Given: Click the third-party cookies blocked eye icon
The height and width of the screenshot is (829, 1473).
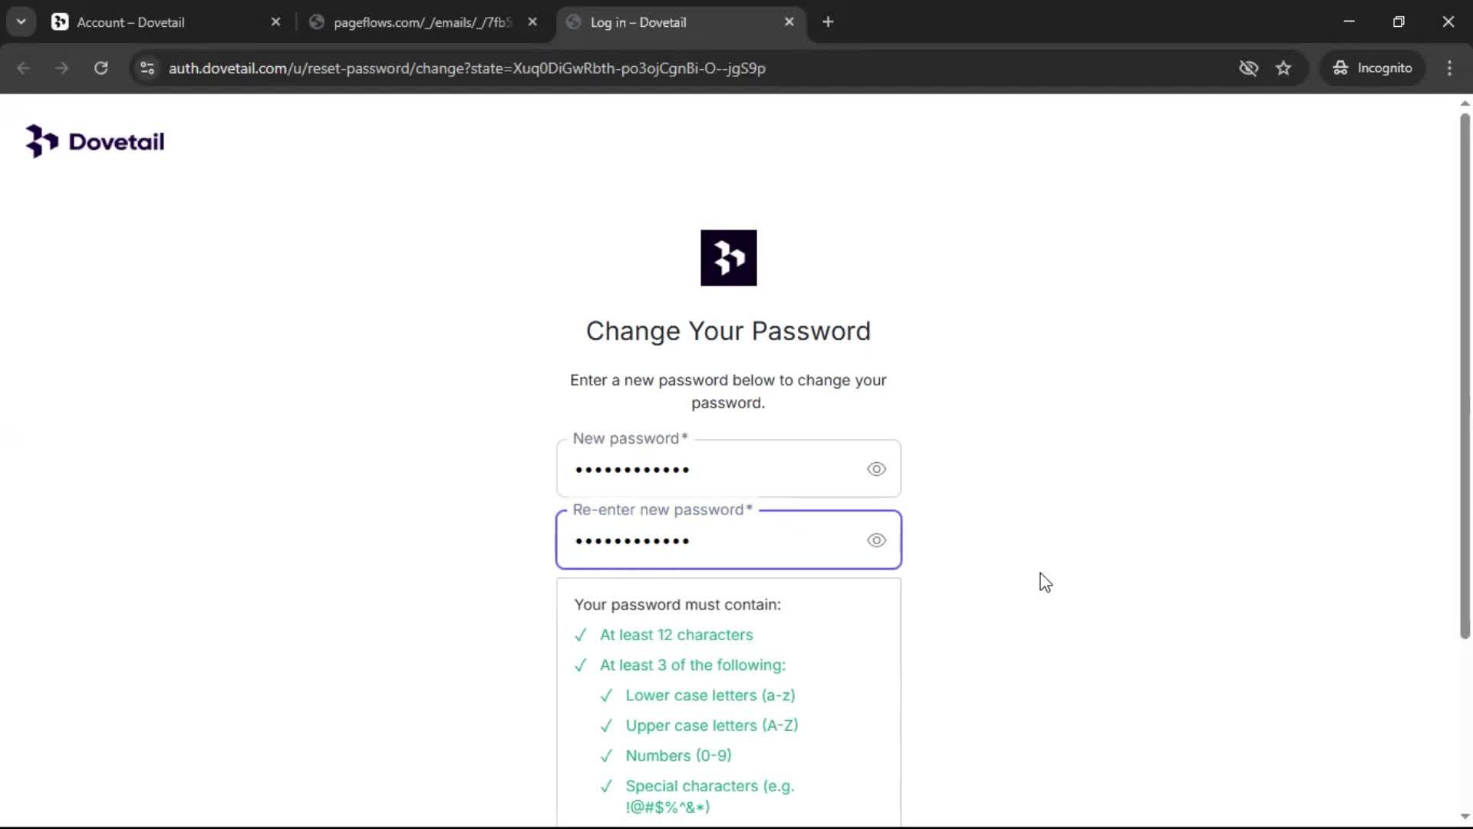Looking at the screenshot, I should tap(1248, 68).
